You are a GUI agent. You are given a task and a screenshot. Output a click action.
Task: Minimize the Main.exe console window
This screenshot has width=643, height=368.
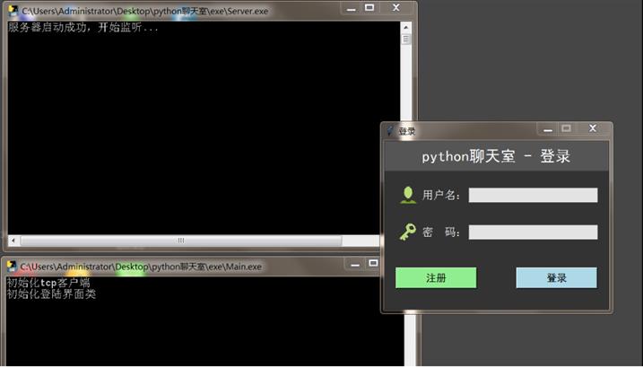pos(353,263)
